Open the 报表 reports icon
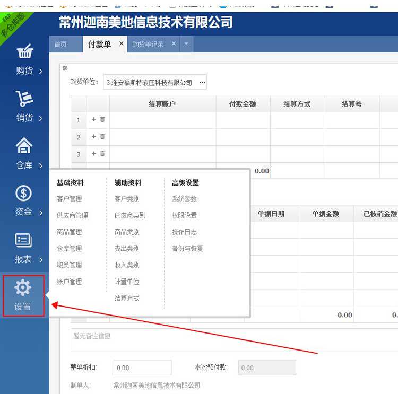 23,240
